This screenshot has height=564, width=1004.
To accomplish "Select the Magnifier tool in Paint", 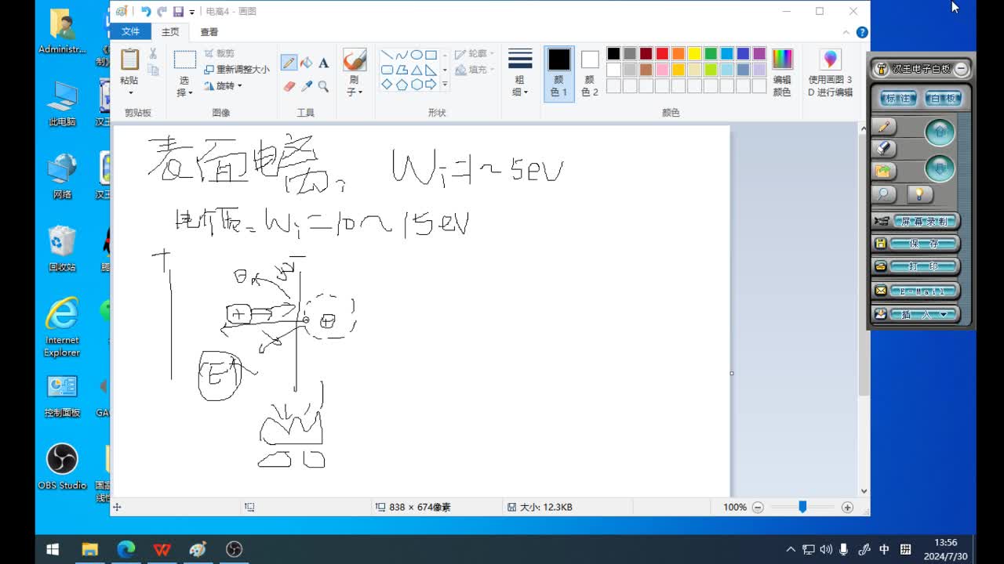I will click(323, 86).
